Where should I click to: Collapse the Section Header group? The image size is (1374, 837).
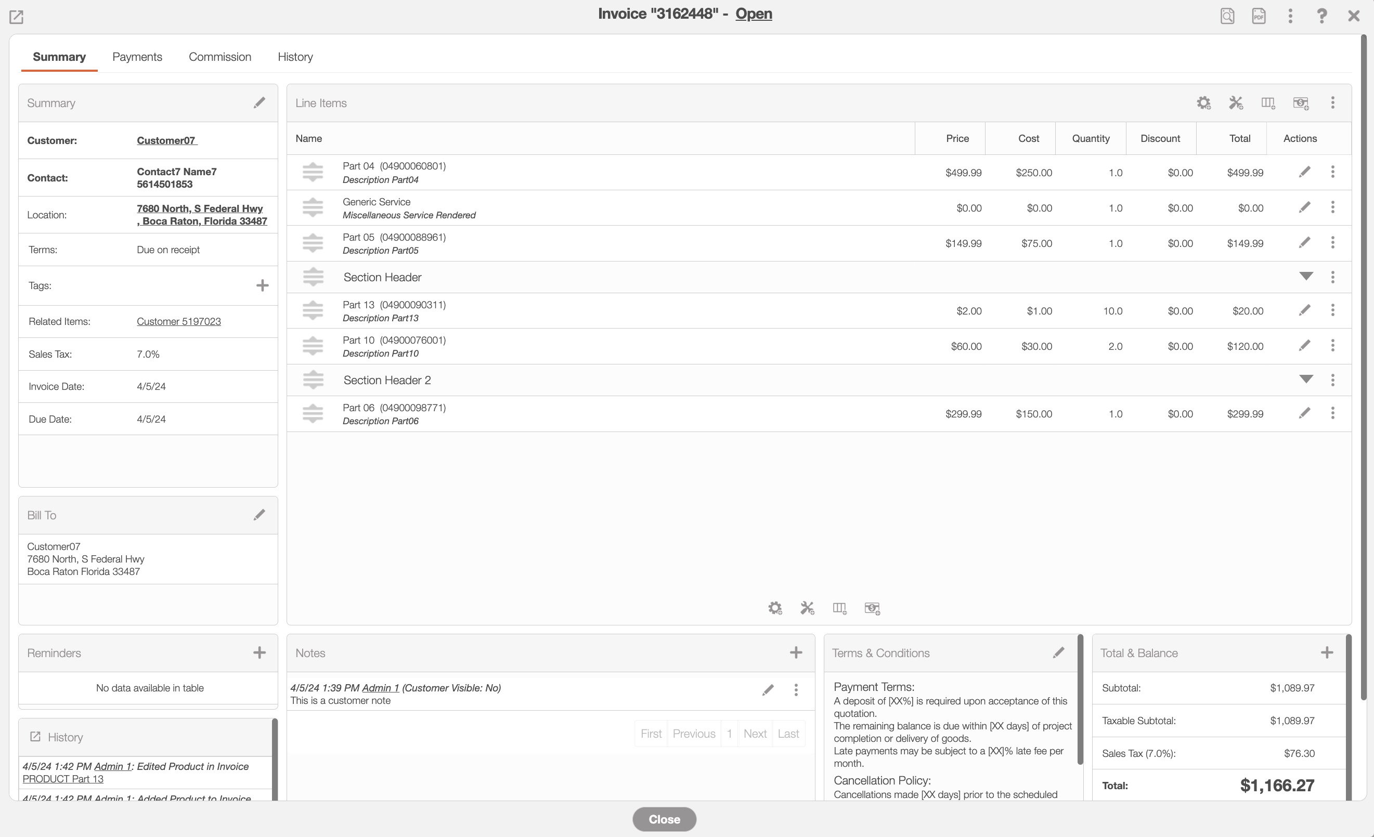1305,277
